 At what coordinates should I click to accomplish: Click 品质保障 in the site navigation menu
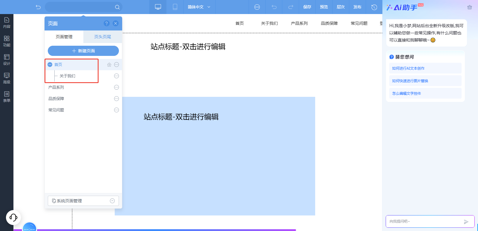tap(329, 23)
